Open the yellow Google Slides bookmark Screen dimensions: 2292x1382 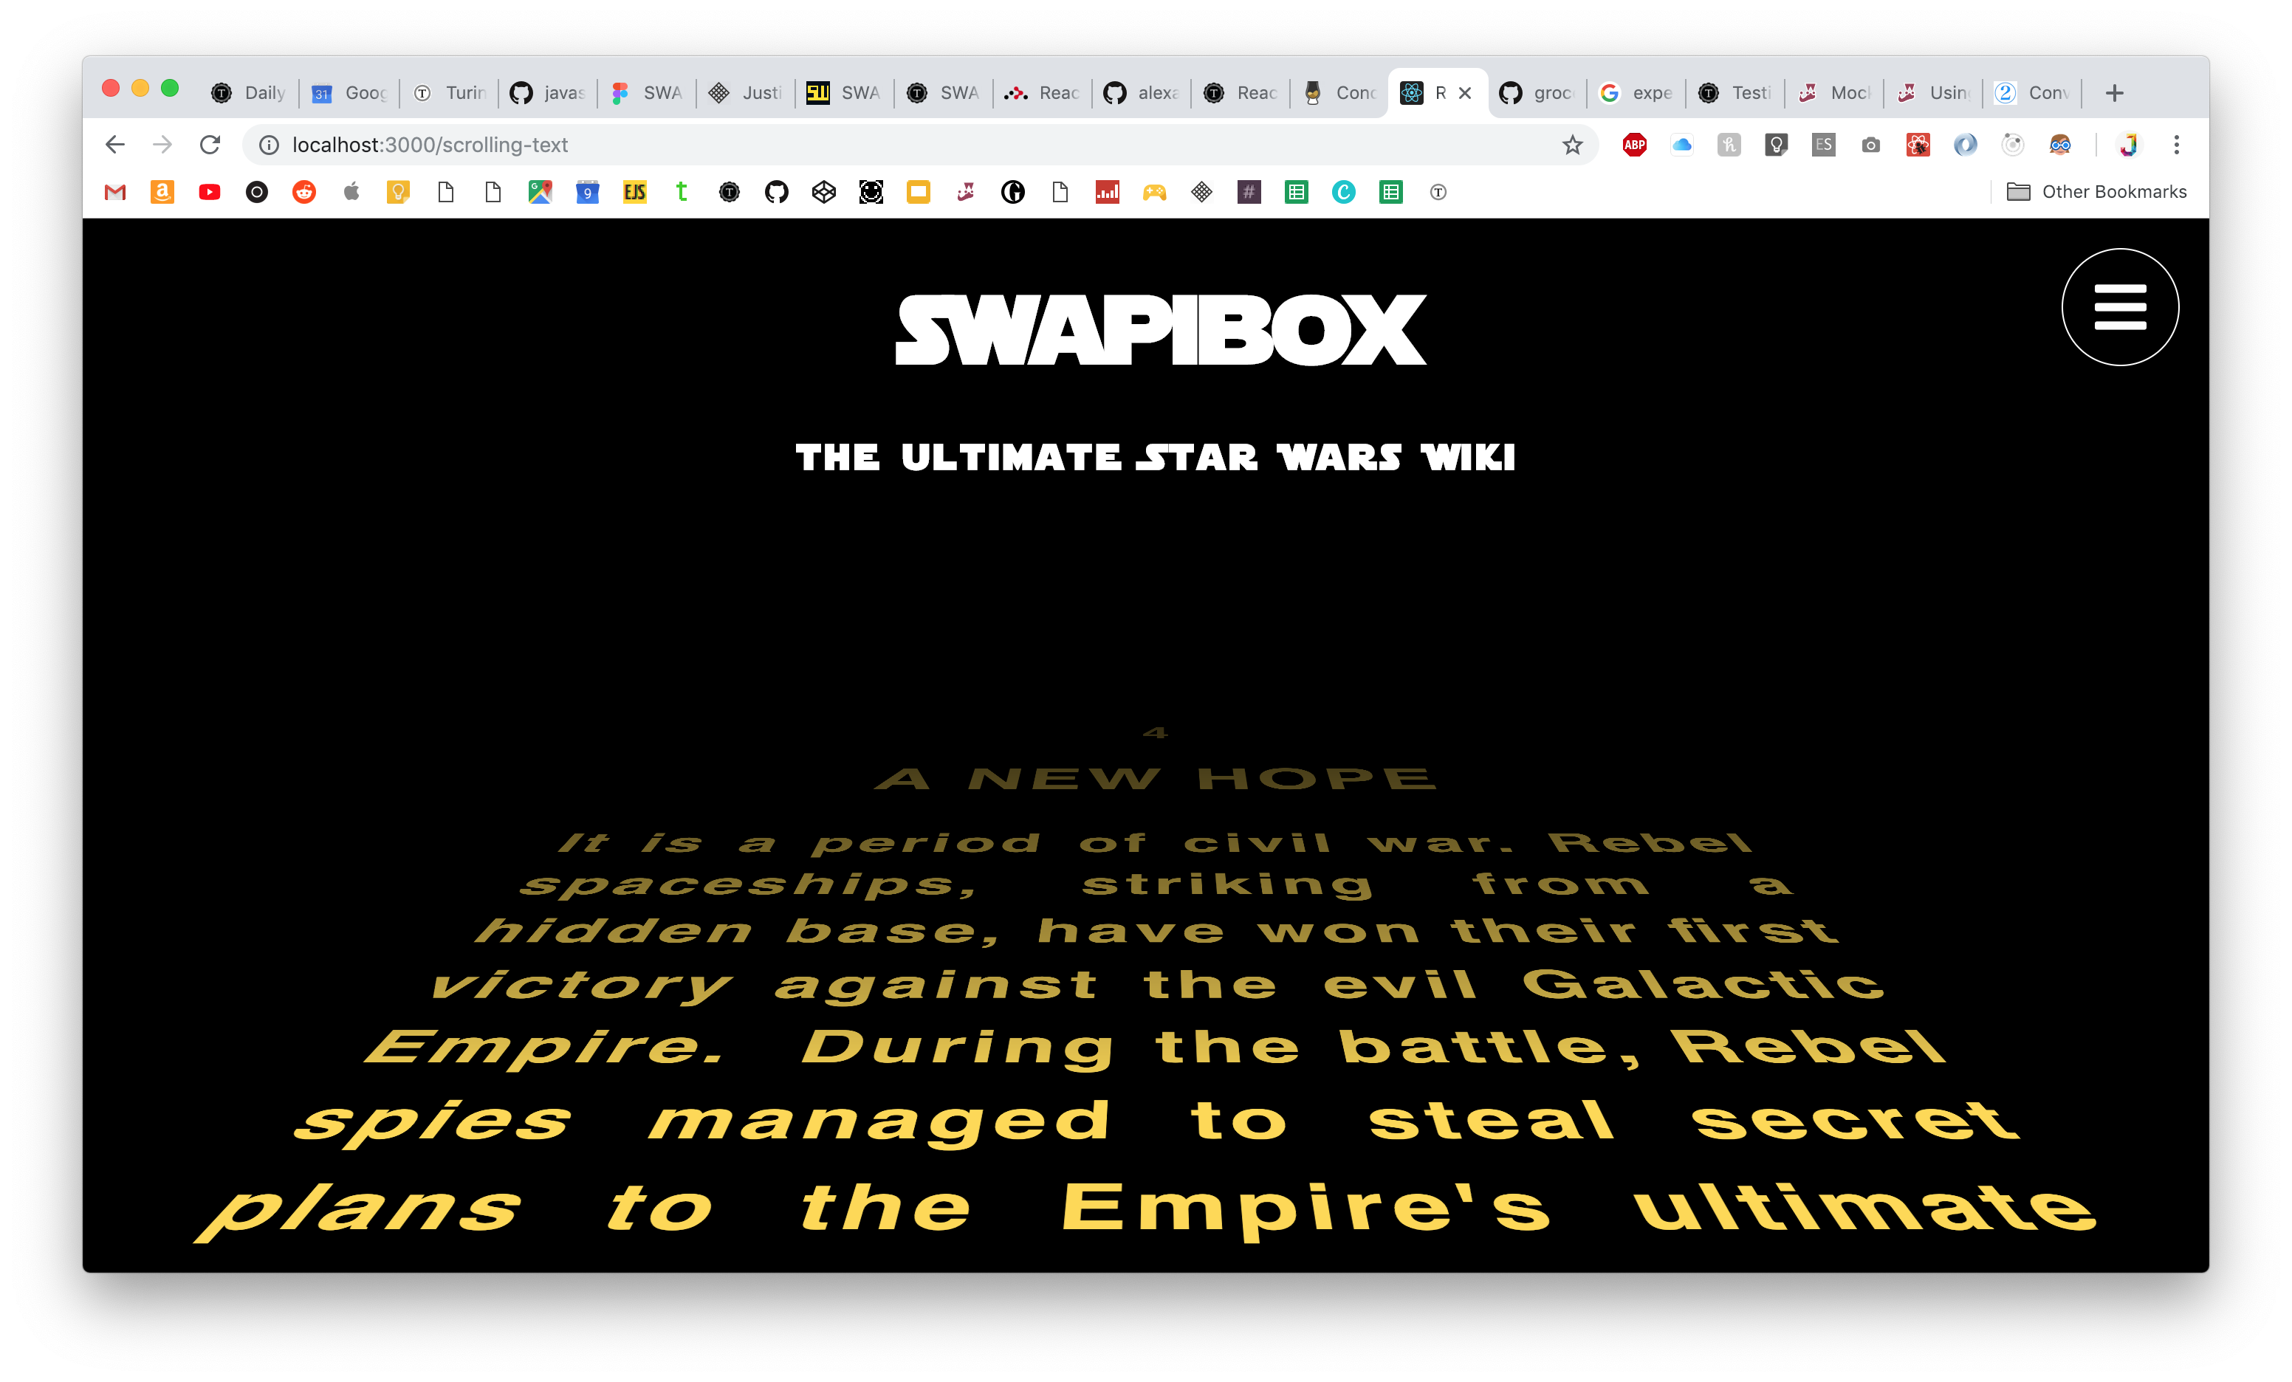[x=918, y=193]
